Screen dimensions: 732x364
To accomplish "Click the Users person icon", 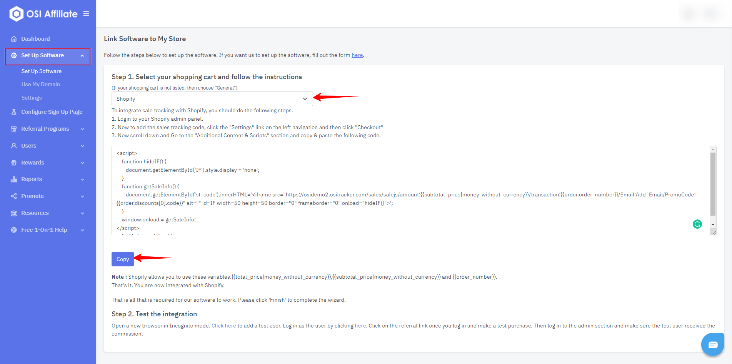I will tap(14, 146).
